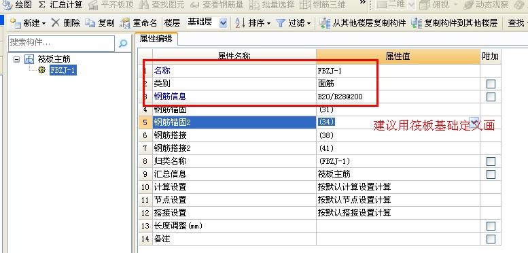This screenshot has height=253, width=528.
Task: Click the empty 备注 value cell
Action: [398, 239]
